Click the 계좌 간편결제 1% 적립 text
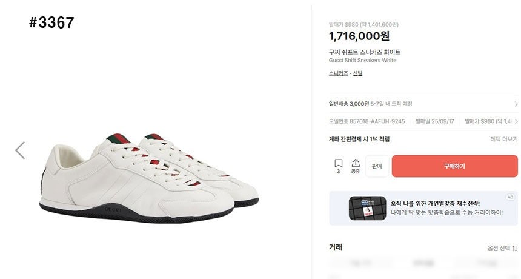Viewport: 521px width, 279px height. click(x=359, y=139)
